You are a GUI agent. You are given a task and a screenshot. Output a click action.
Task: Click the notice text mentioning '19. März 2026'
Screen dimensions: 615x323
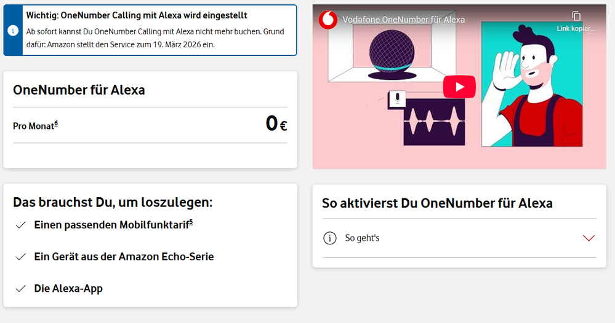(155, 38)
